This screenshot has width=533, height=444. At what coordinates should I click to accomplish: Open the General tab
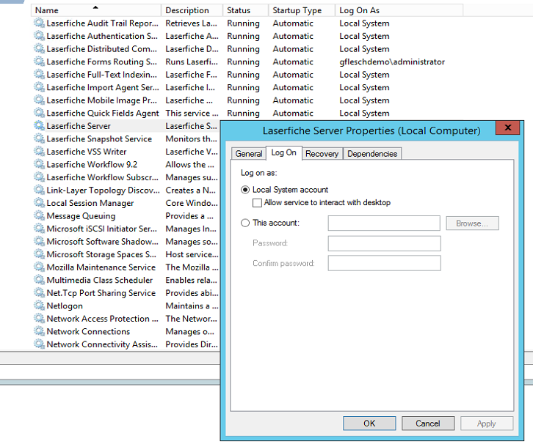click(x=248, y=154)
